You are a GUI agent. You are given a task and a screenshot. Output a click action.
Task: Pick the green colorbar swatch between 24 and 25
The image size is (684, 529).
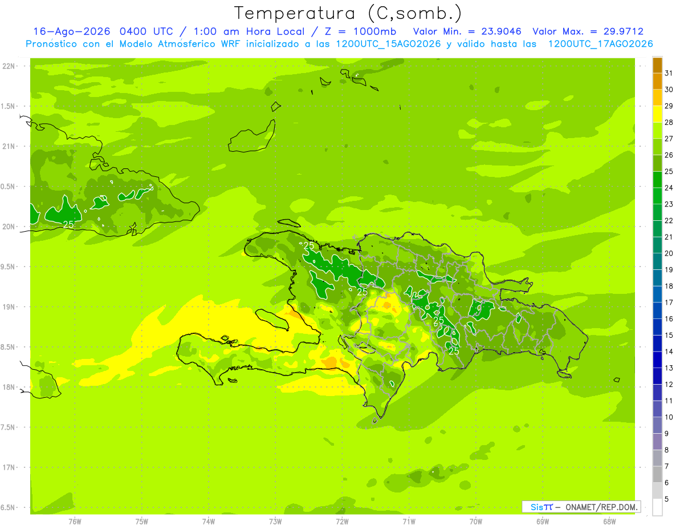point(657,180)
